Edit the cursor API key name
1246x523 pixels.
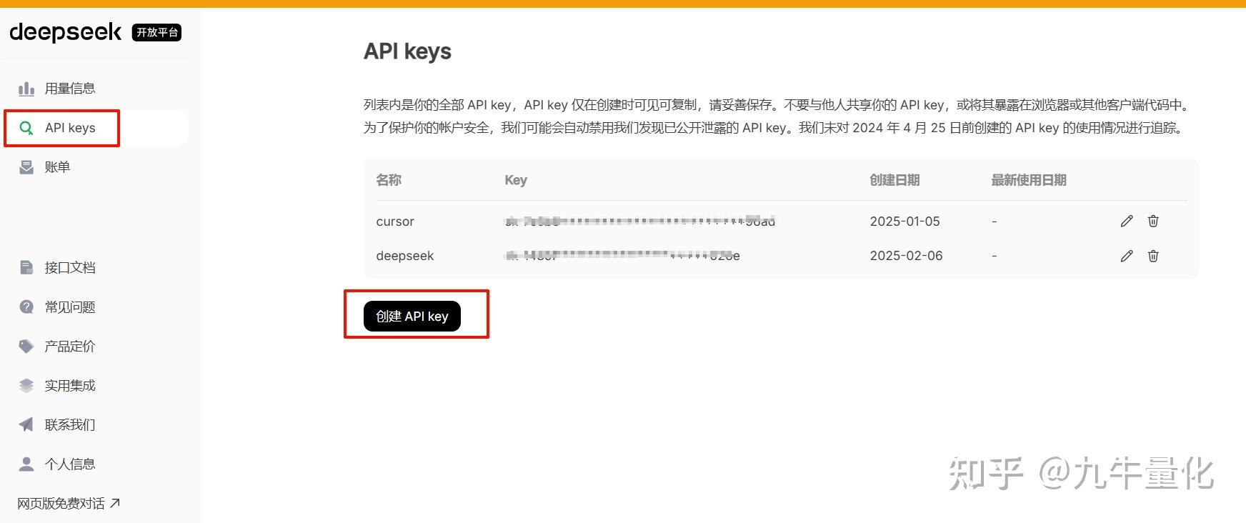(1127, 221)
